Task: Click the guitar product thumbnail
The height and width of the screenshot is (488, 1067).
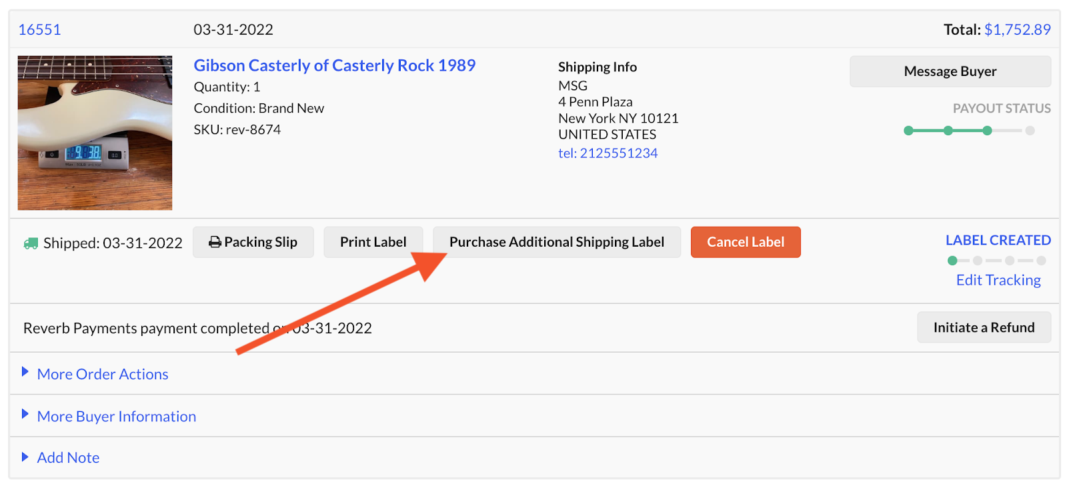Action: point(95,133)
